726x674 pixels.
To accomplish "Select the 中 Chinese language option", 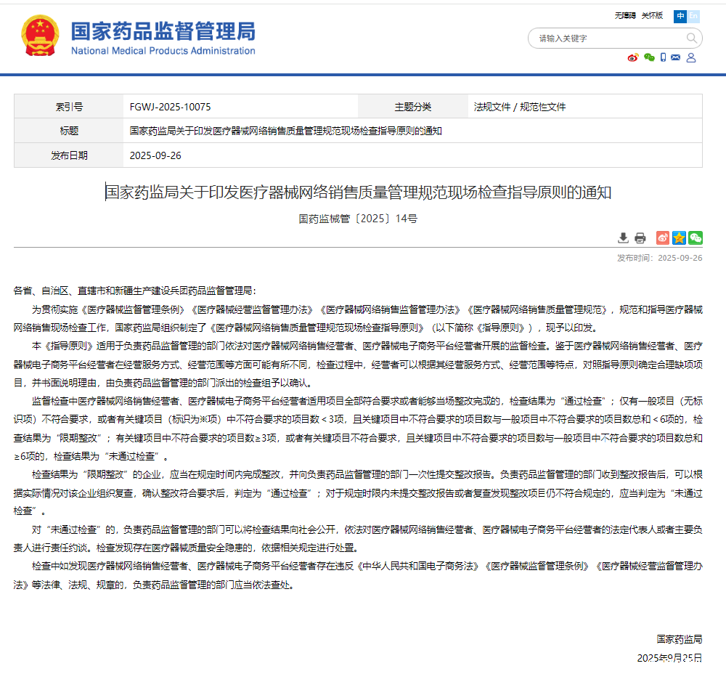I will 680,15.
